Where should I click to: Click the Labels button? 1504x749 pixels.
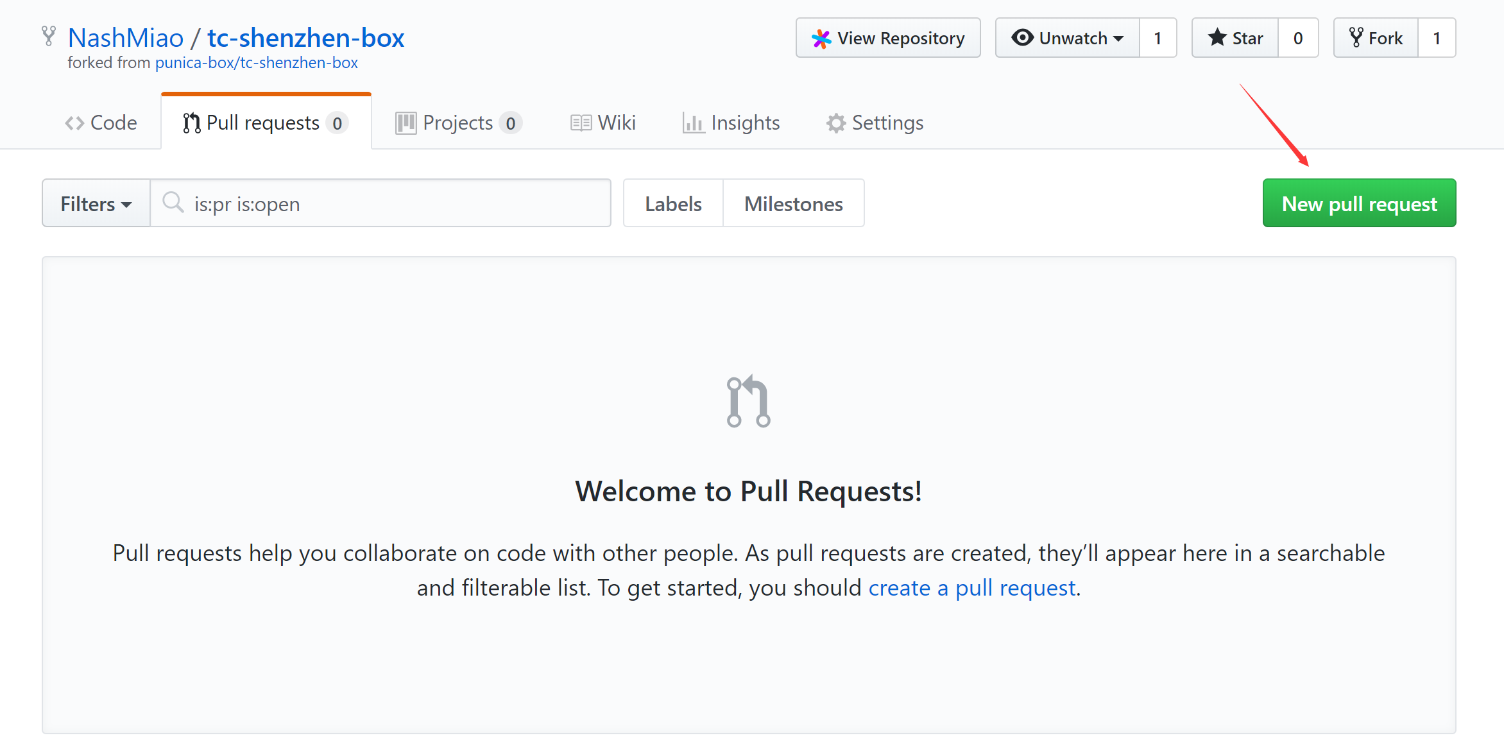tap(673, 203)
